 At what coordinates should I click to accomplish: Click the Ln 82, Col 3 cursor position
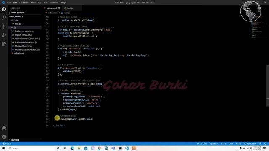point(202,143)
